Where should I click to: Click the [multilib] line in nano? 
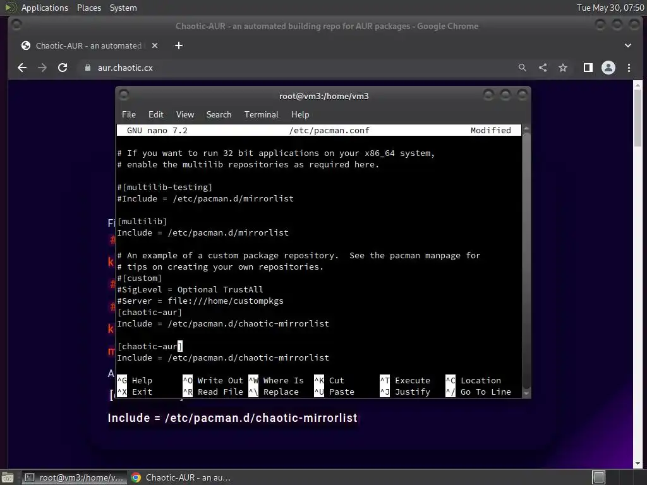[x=142, y=222]
